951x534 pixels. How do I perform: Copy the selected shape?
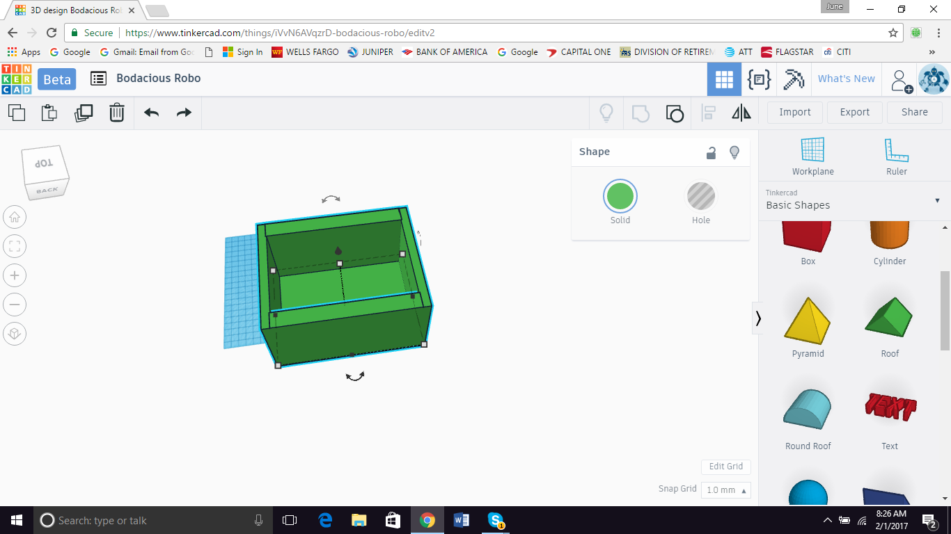pyautogui.click(x=17, y=113)
